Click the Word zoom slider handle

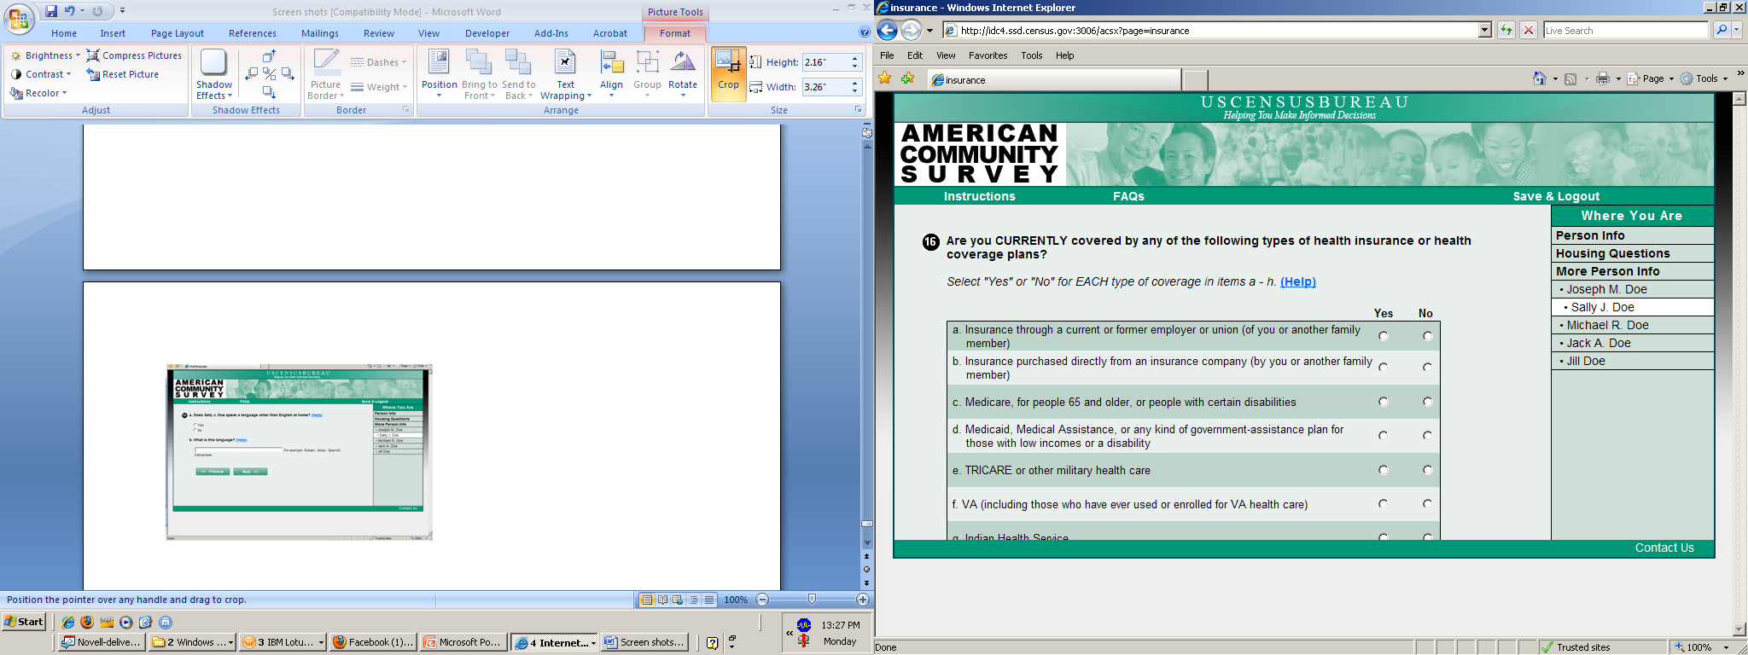coord(812,600)
